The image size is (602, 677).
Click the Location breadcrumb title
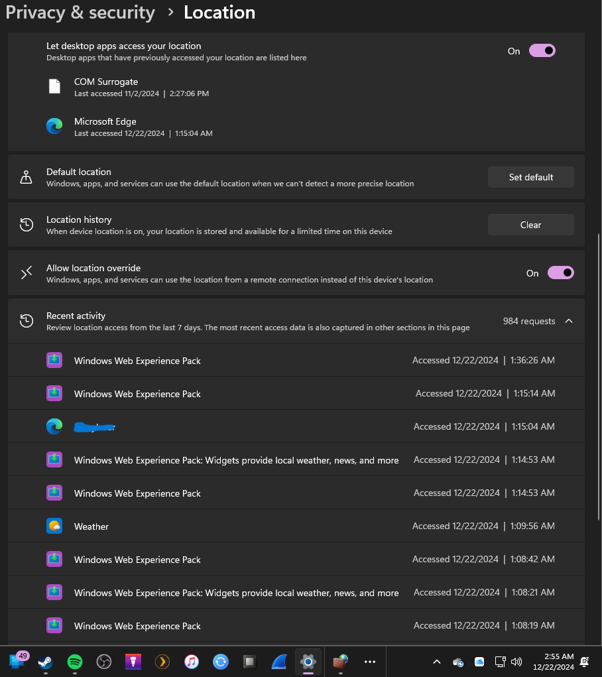coord(219,13)
